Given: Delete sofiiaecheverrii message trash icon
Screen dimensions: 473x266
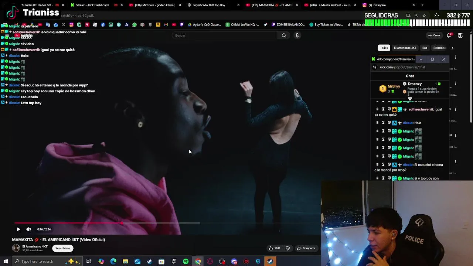Looking at the screenshot, I should point(377,109).
